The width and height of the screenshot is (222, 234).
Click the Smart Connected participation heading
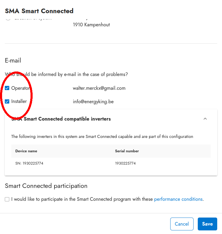point(46,186)
